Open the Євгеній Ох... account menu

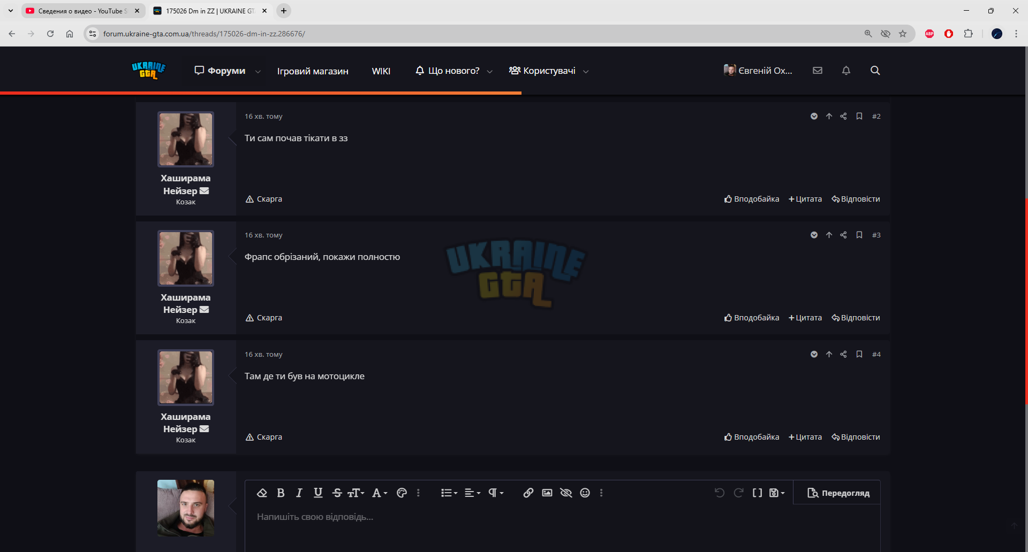[758, 70]
